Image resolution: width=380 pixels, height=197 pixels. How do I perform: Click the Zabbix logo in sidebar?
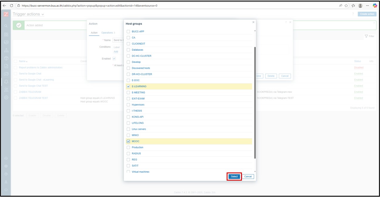point(6,14)
